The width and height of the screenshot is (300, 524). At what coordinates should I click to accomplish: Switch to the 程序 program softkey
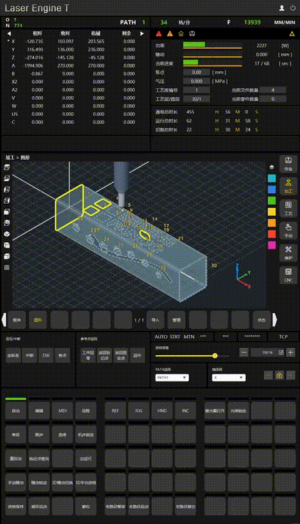(x=17, y=320)
